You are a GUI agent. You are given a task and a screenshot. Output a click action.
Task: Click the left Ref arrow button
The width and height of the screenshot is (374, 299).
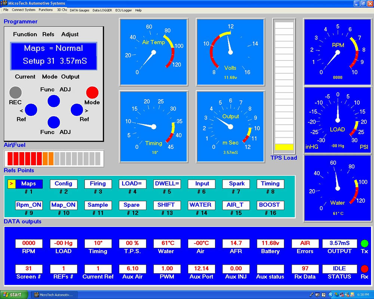31,110
